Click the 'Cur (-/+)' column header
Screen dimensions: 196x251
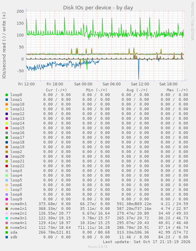click(56, 90)
